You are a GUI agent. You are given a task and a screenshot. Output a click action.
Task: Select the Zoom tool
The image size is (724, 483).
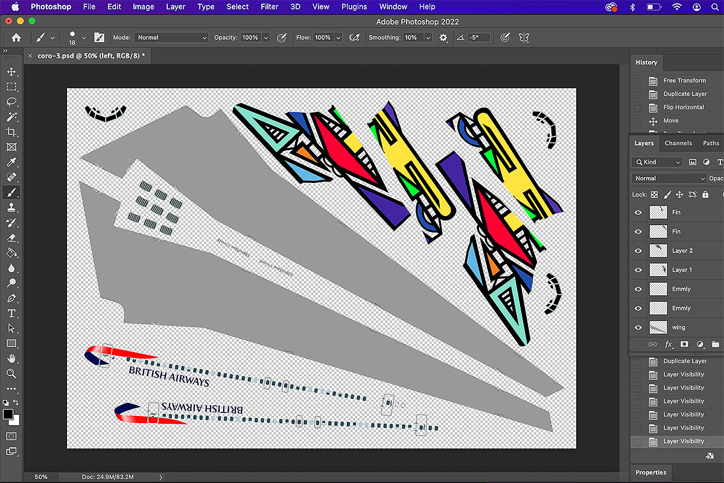pos(11,374)
